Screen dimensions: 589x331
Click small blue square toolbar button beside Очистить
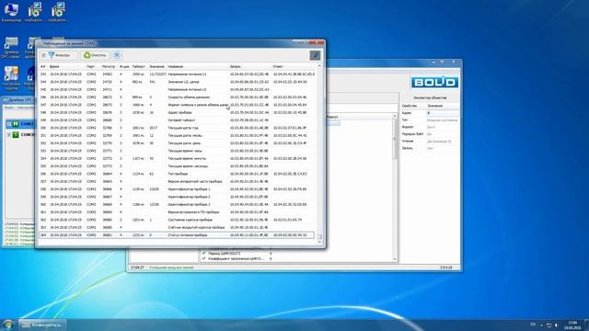[117, 55]
